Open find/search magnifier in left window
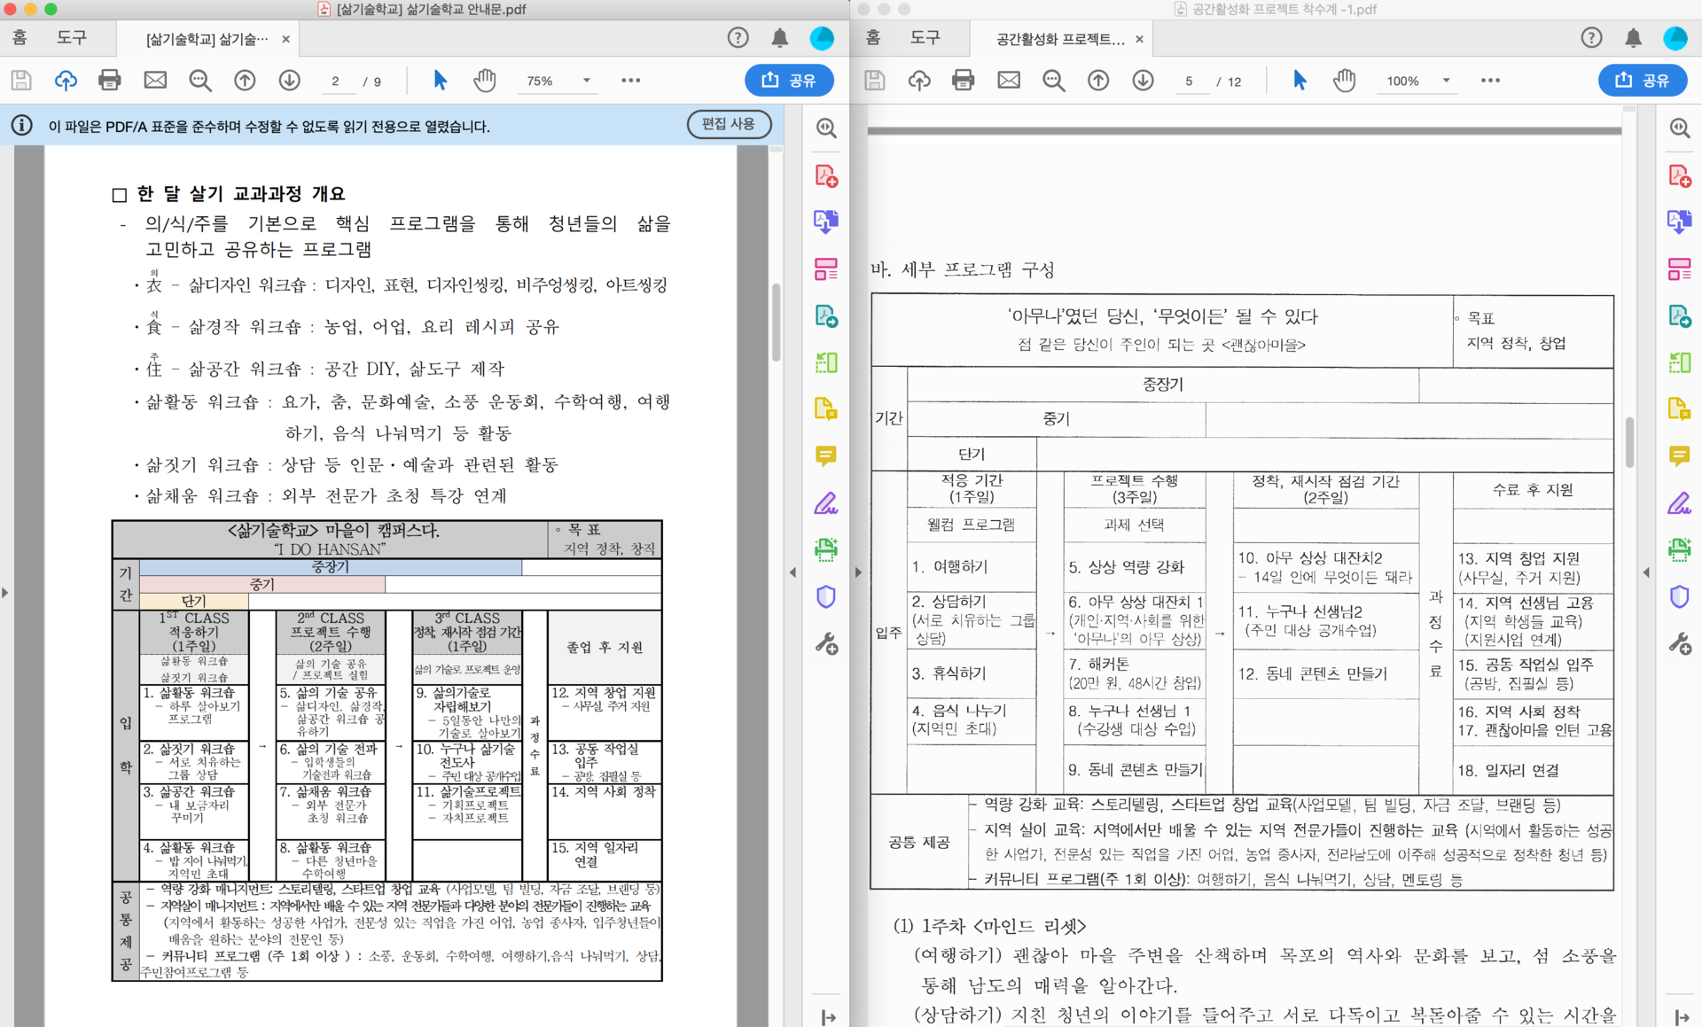 tap(200, 81)
